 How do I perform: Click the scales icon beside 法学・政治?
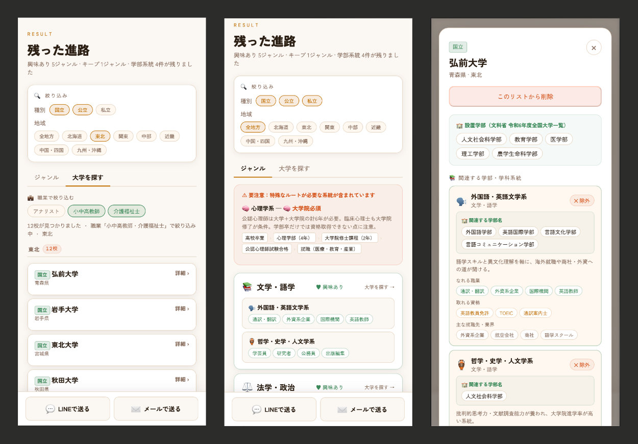[x=248, y=387]
